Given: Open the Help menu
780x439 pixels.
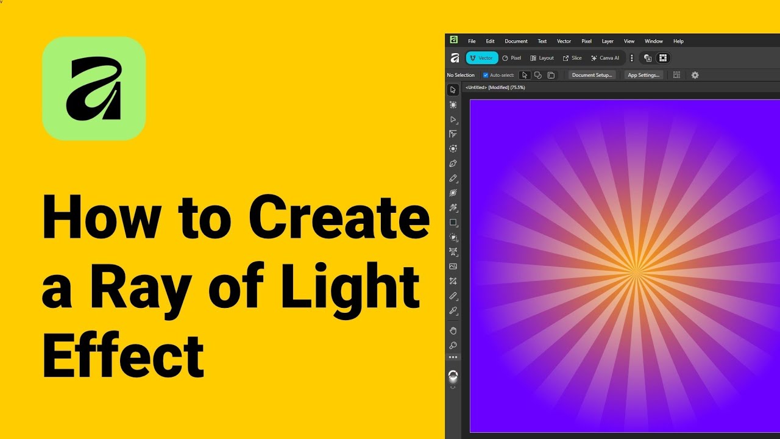Looking at the screenshot, I should [x=678, y=41].
